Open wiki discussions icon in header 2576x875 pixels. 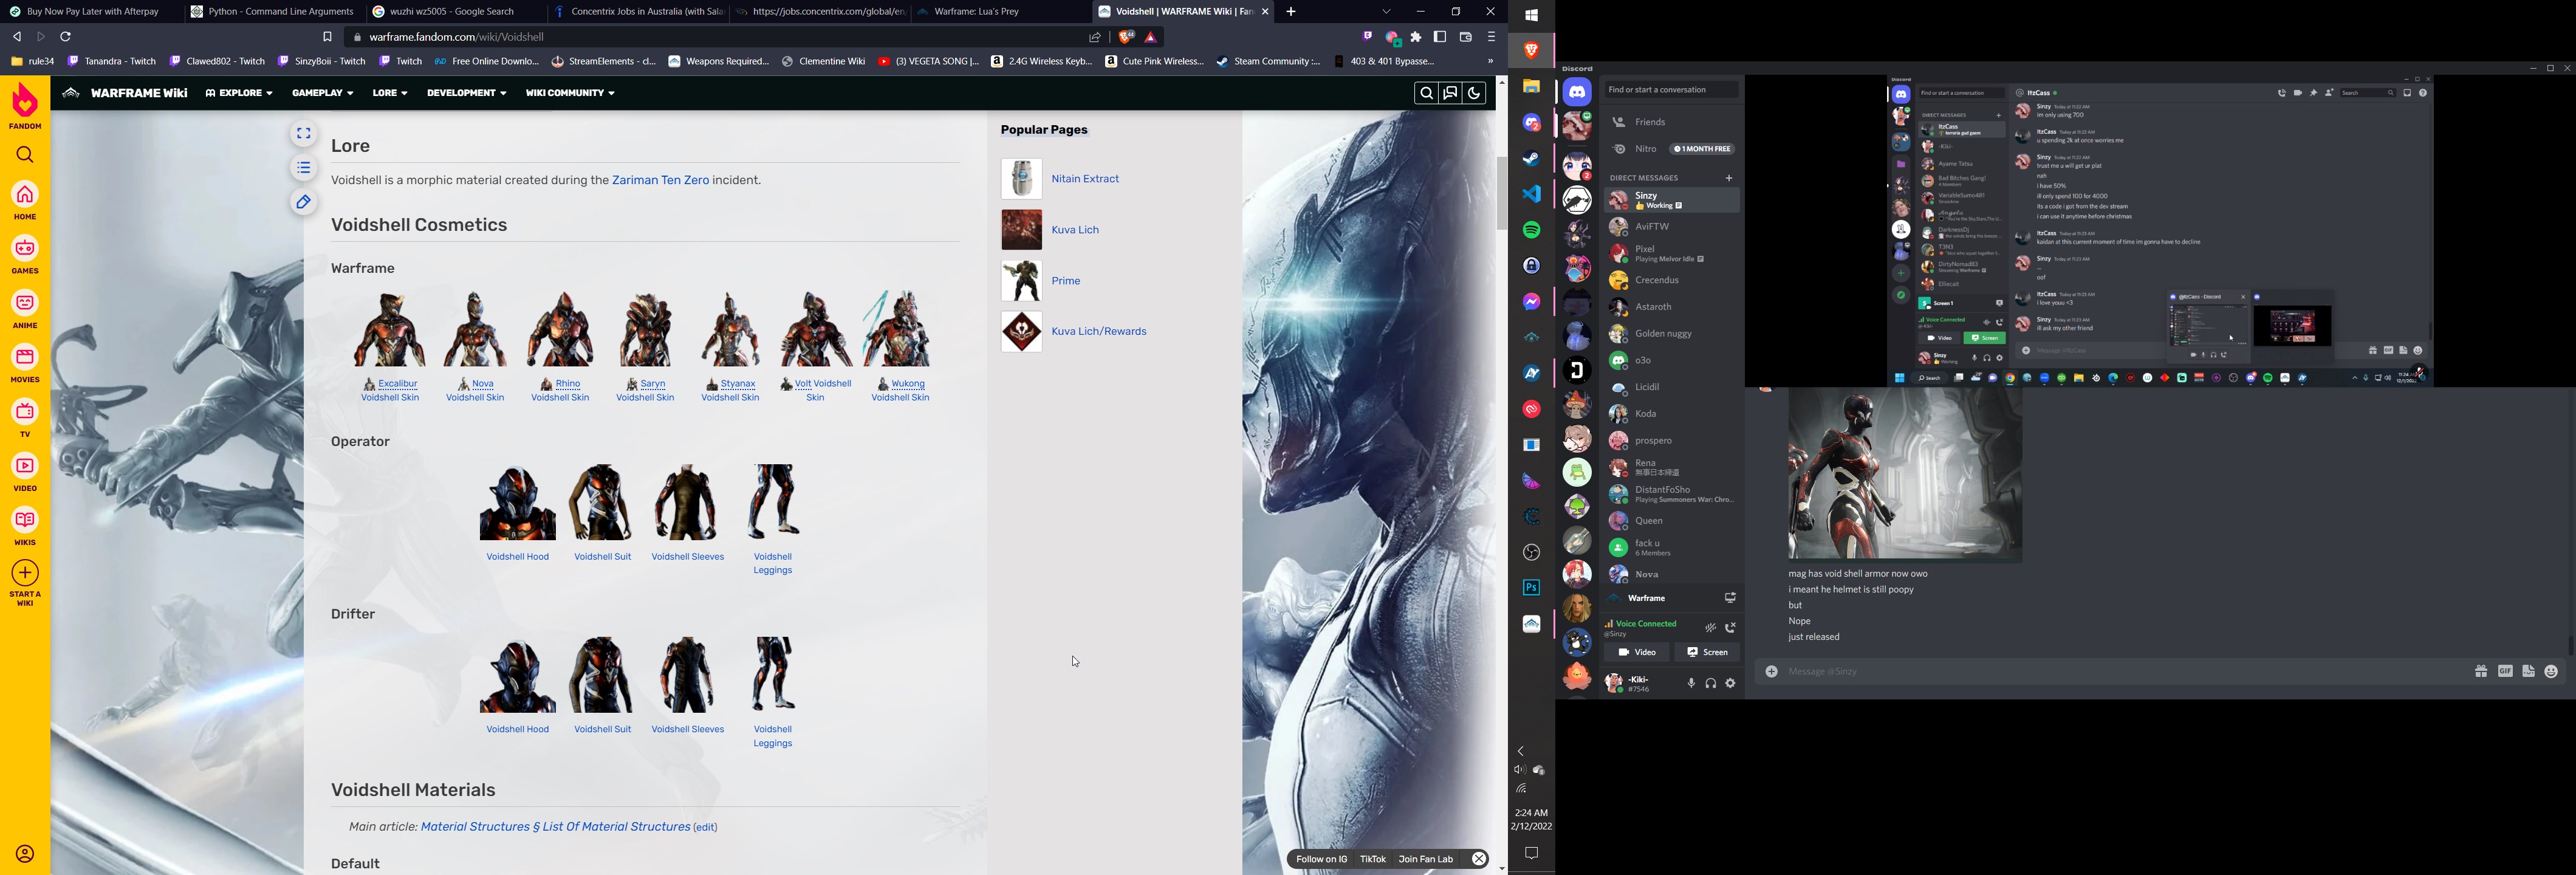point(1450,94)
